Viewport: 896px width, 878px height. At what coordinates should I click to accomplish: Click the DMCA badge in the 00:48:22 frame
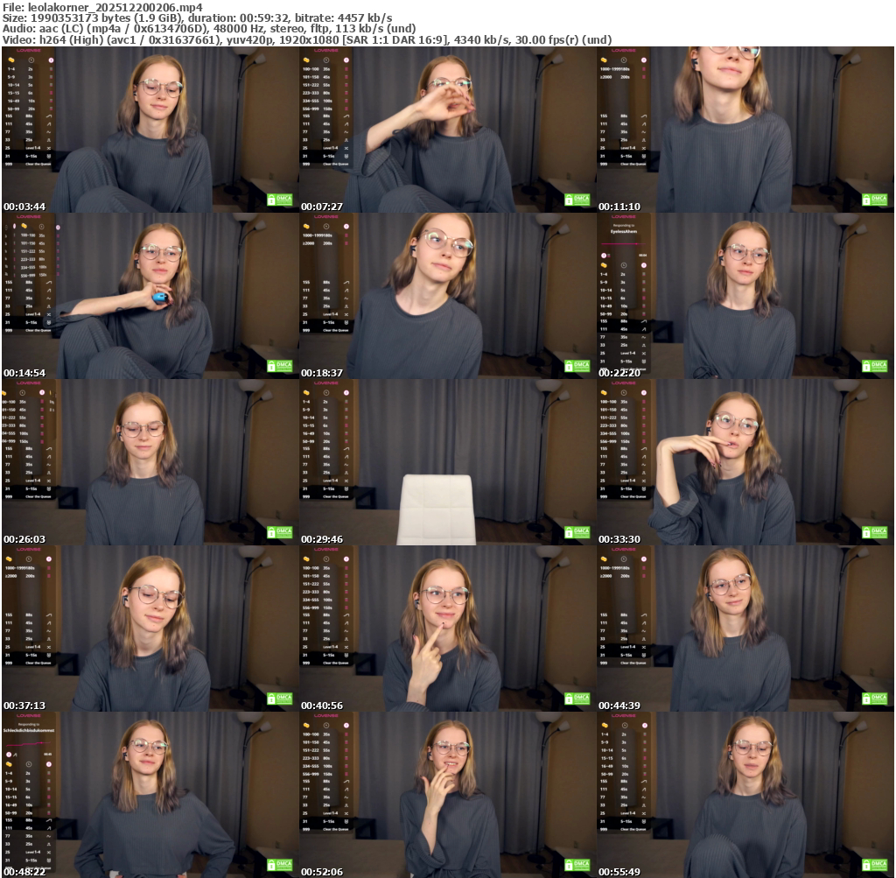pos(279,865)
